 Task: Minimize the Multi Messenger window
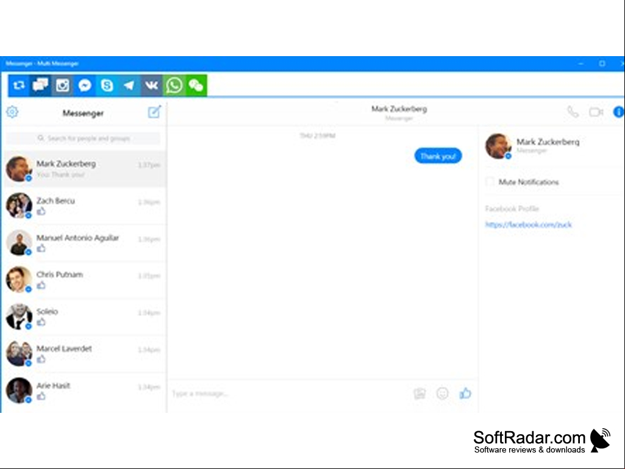(581, 64)
